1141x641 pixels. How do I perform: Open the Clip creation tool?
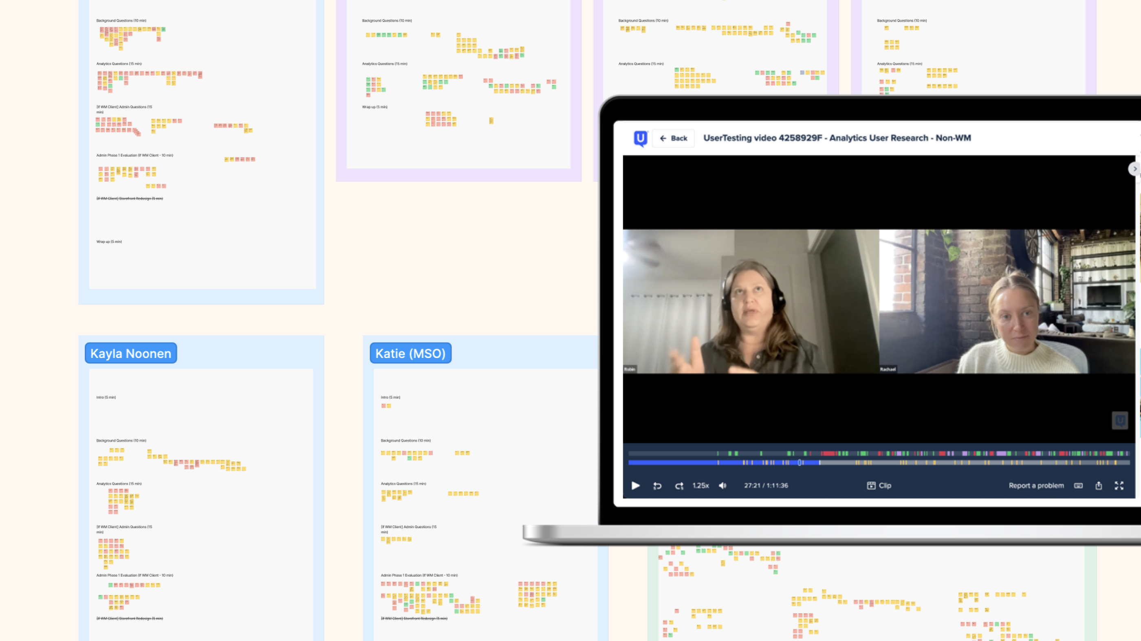click(x=879, y=485)
